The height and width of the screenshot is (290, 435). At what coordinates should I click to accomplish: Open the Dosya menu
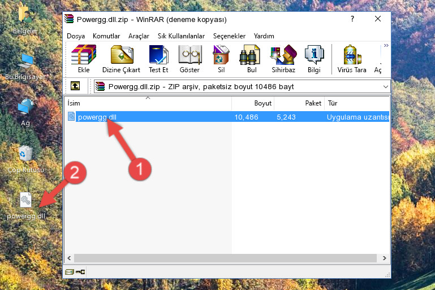(76, 36)
